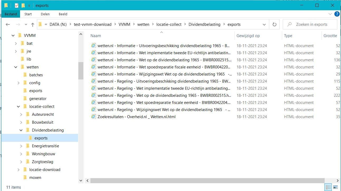Select Zoekresultaten - Overheid.nl _ Wetten.nl.html file
The height and width of the screenshot is (191, 341).
point(136,117)
